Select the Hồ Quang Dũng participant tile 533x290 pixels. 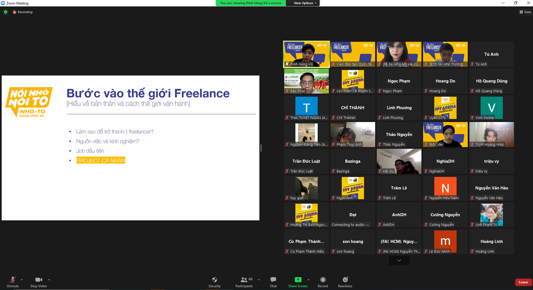click(492, 81)
